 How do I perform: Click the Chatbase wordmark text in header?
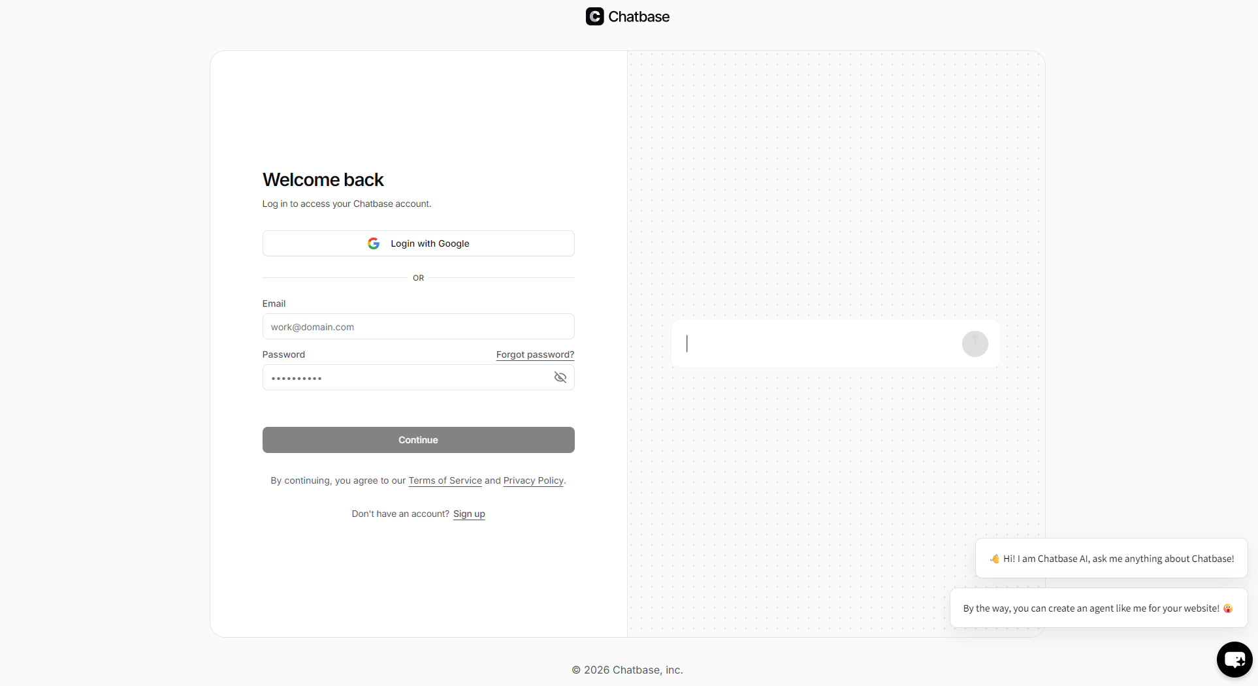(x=638, y=16)
